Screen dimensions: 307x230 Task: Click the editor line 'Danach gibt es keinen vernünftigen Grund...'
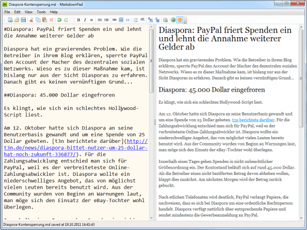pos(68,82)
